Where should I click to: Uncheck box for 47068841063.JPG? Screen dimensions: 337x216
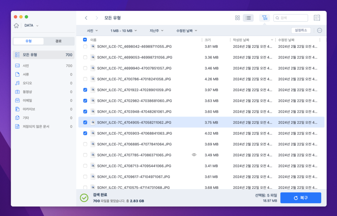pos(85,133)
